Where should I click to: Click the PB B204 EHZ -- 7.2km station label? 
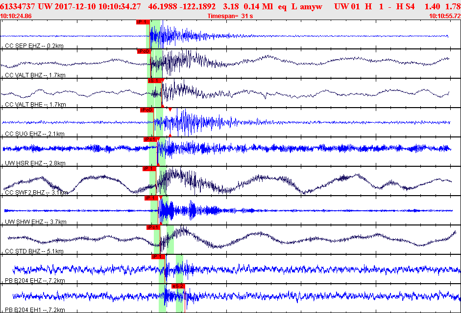point(35,281)
